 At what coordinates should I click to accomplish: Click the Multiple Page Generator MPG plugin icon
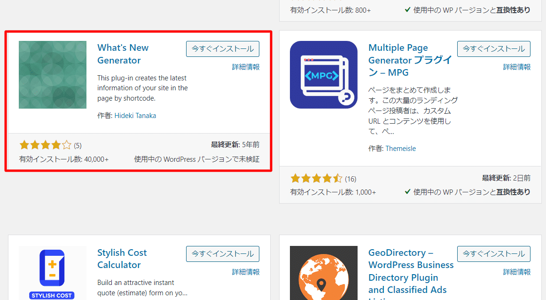point(323,74)
